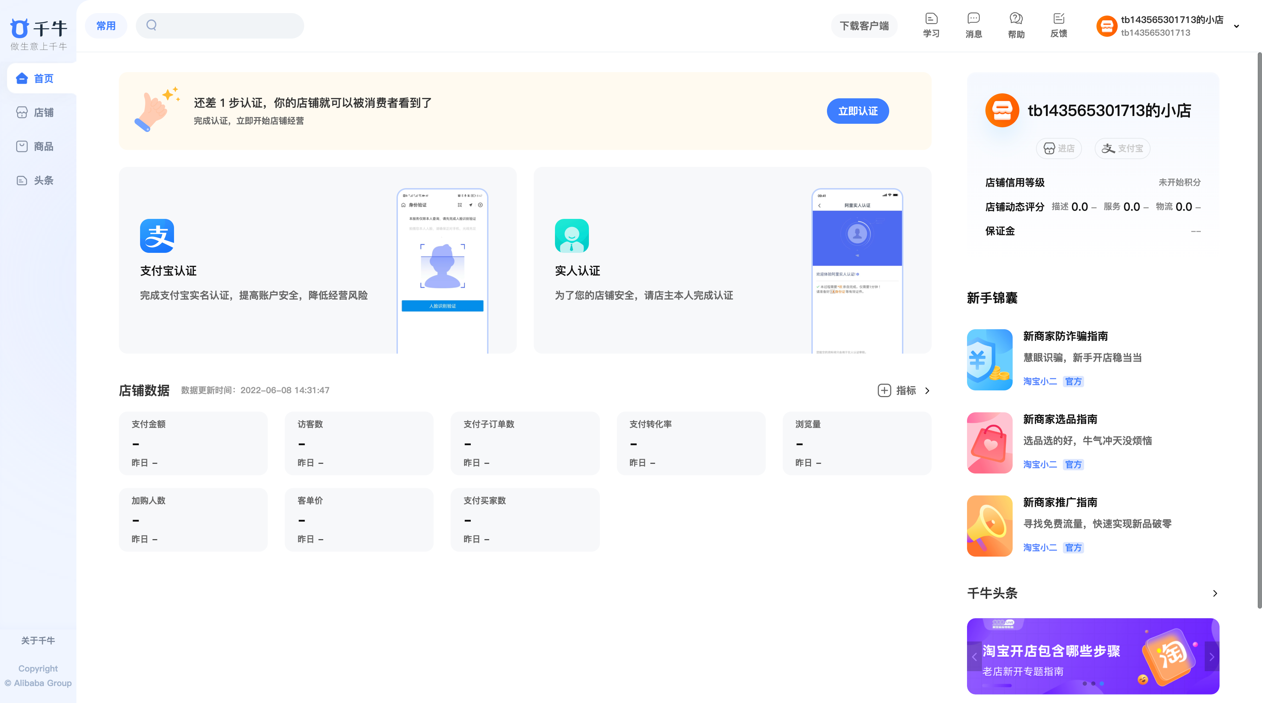Screen dimensions: 1262x703
Task: Go to next banner slide arrow
Action: pyautogui.click(x=1212, y=656)
